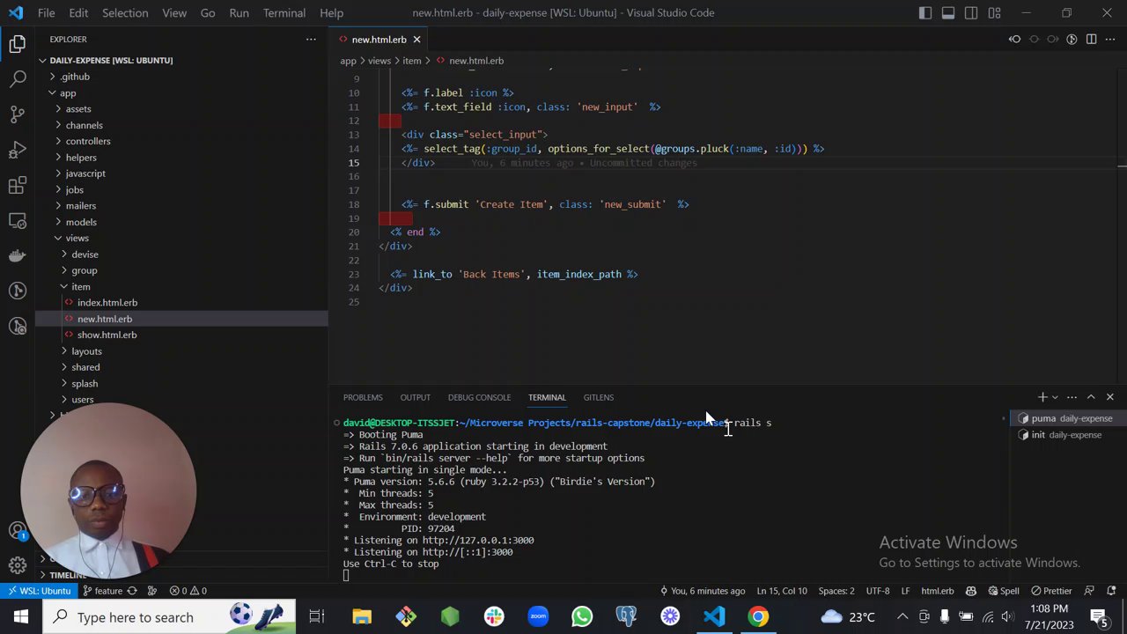Click the Copilot status icon
Image resolution: width=1127 pixels, height=634 pixels.
(x=971, y=591)
